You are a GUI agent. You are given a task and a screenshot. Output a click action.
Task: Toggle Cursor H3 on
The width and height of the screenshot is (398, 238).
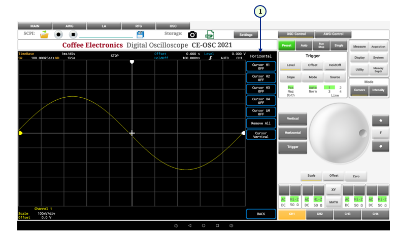[261, 89]
